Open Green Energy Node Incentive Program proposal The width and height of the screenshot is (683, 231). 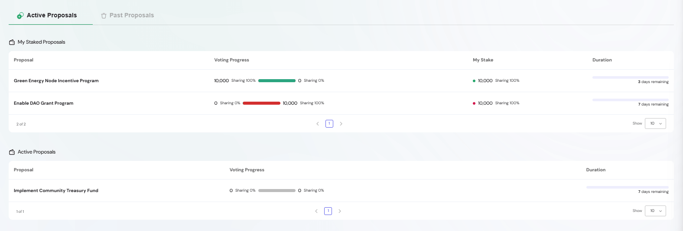click(56, 81)
